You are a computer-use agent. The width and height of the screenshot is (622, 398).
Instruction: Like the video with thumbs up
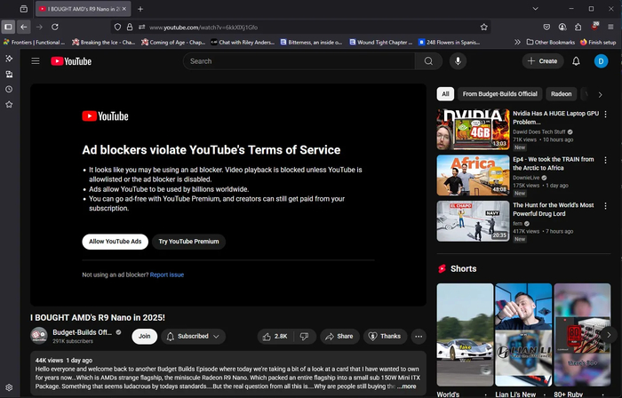[275, 337]
